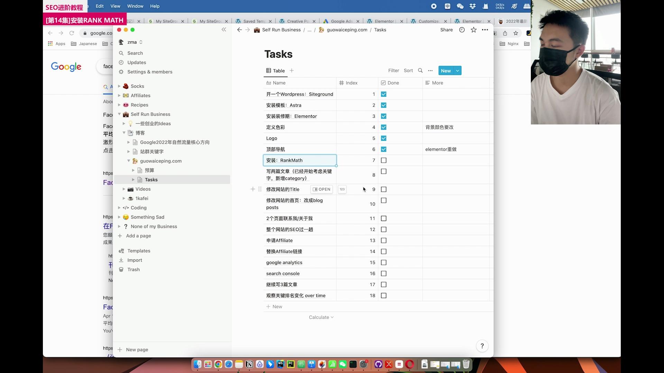
Task: Select the Table view tab
Action: coord(276,70)
